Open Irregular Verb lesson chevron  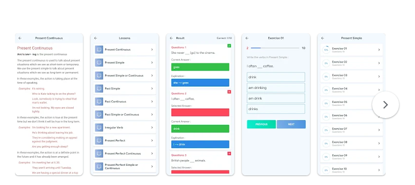[152, 127]
